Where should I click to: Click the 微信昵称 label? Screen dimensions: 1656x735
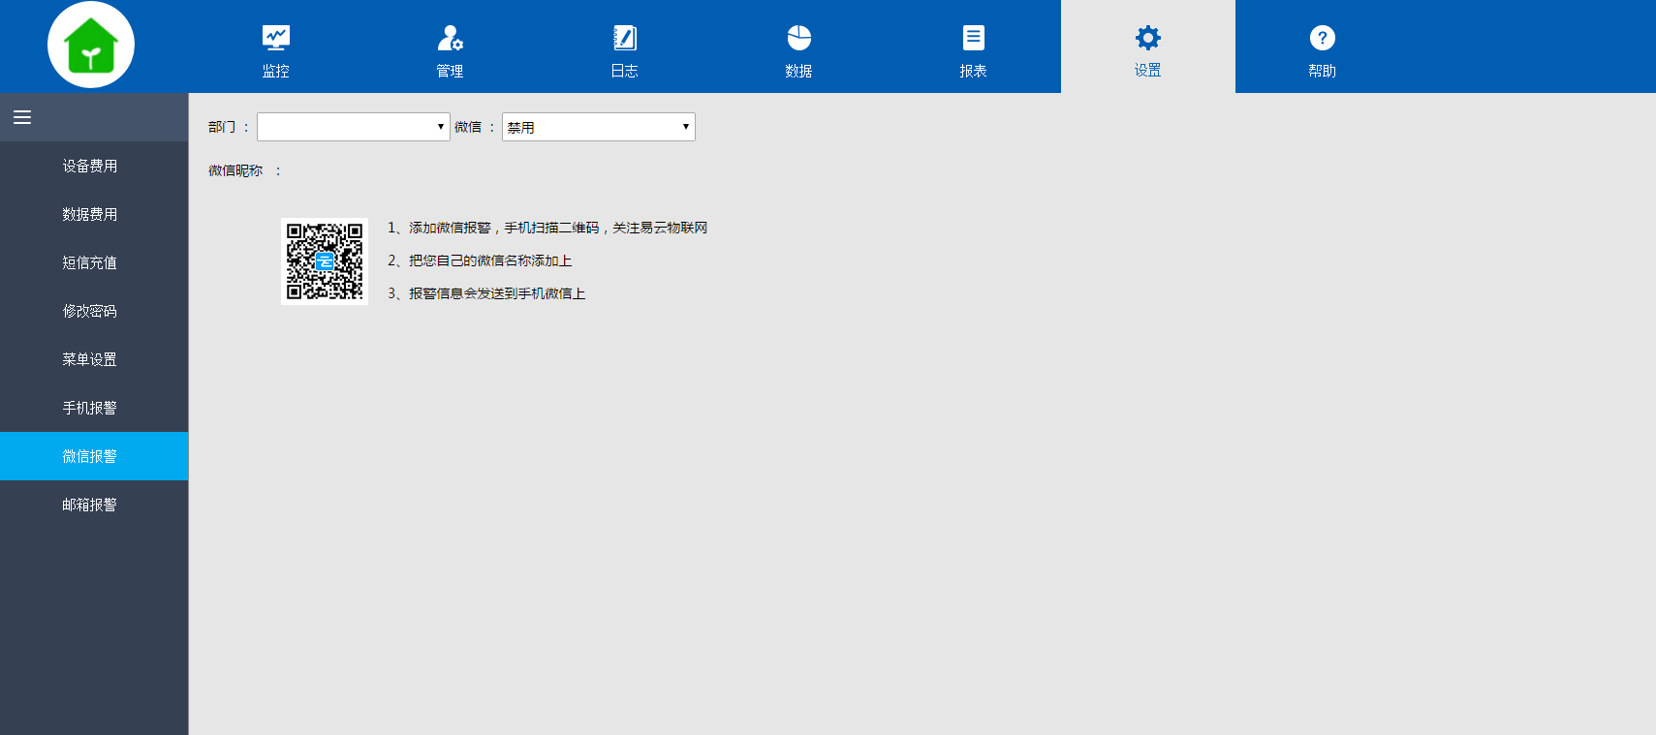(235, 170)
